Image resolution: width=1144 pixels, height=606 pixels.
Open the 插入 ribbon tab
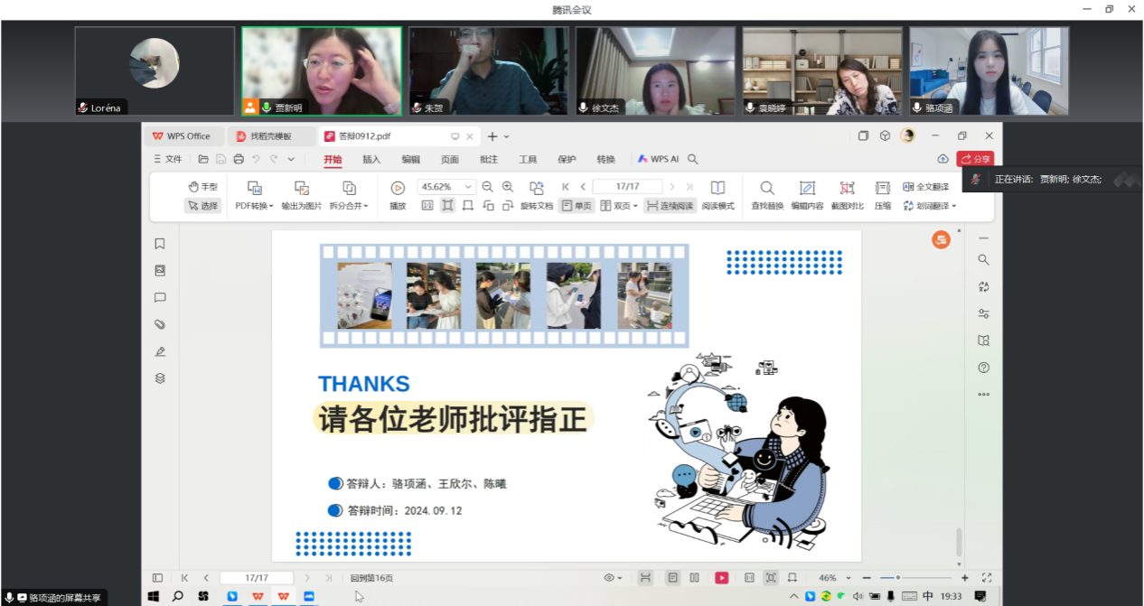point(371,160)
